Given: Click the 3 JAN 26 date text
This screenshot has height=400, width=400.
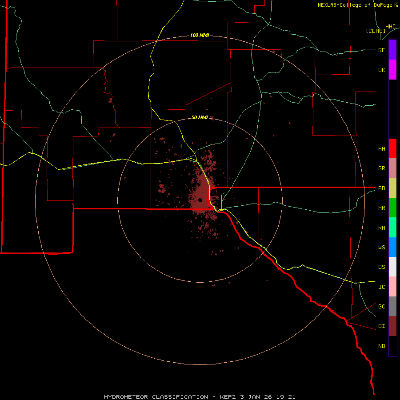Looking at the screenshot, I should click(x=257, y=397).
